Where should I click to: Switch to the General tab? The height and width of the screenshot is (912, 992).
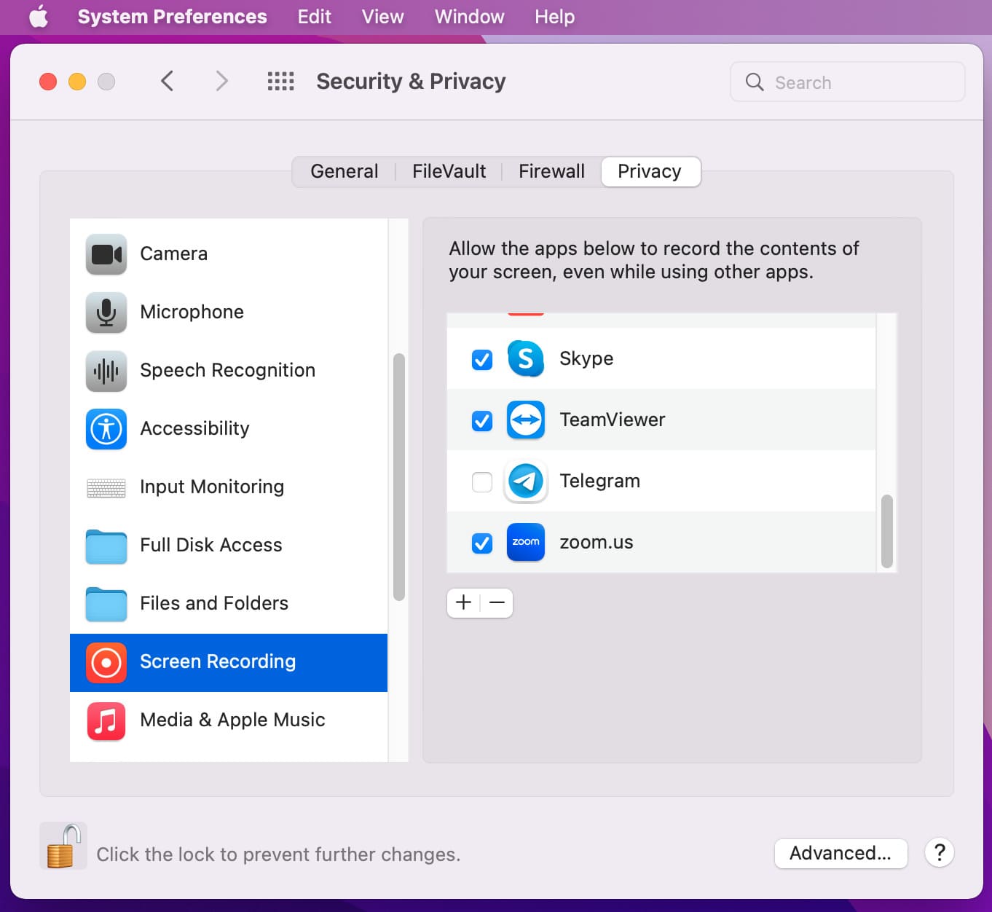coord(344,171)
